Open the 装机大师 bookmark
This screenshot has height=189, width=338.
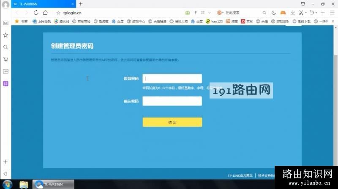[179, 22]
